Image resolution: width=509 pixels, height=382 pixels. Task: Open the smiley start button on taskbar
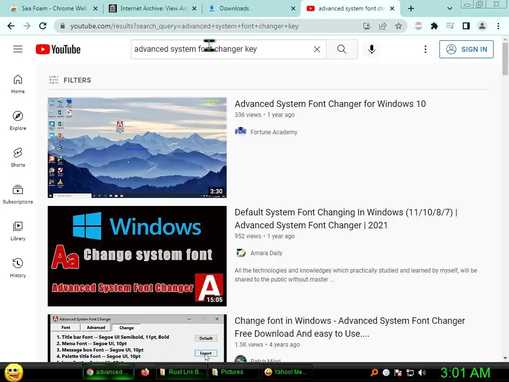13,372
